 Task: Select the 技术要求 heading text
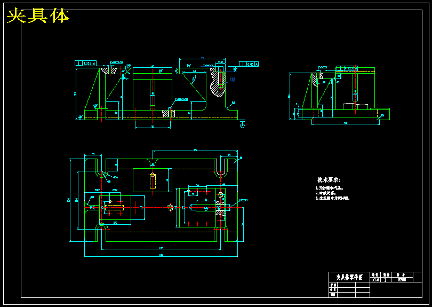[x=329, y=180]
